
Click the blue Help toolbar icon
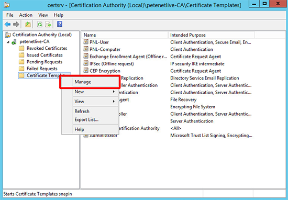60,24
